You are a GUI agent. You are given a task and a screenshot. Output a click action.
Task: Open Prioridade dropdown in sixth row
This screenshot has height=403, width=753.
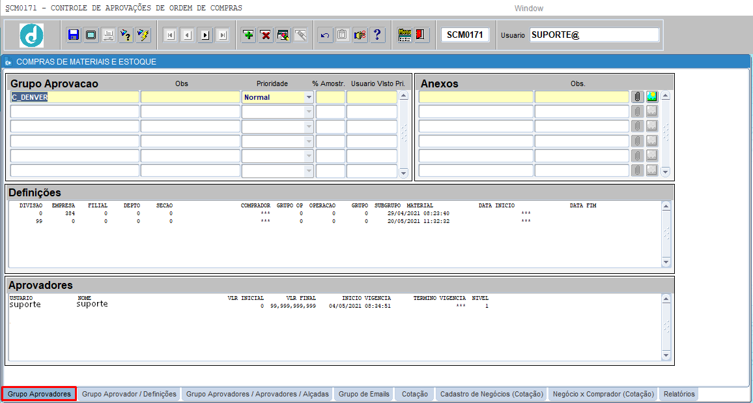[309, 172]
